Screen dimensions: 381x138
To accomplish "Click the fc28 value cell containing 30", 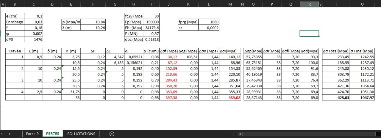I will 152,16.
